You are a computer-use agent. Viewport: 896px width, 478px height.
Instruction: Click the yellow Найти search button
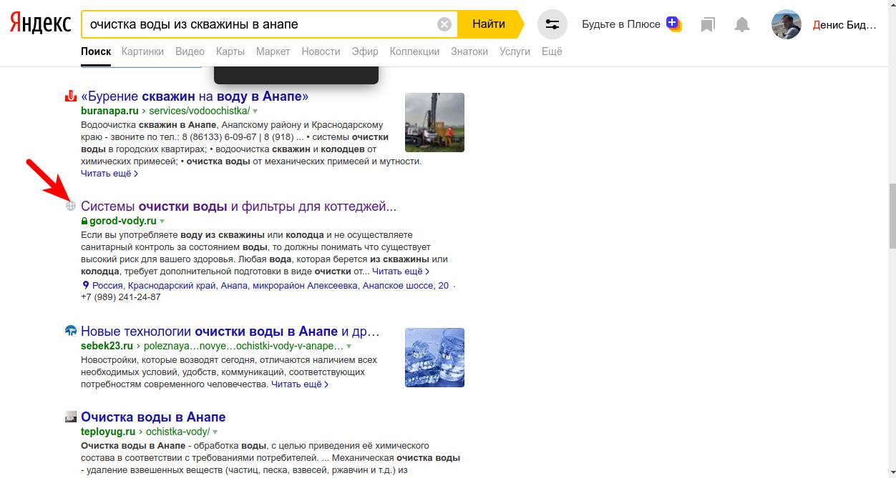(490, 24)
